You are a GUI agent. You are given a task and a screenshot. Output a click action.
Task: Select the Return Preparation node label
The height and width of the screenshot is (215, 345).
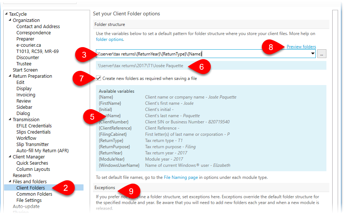click(32, 76)
